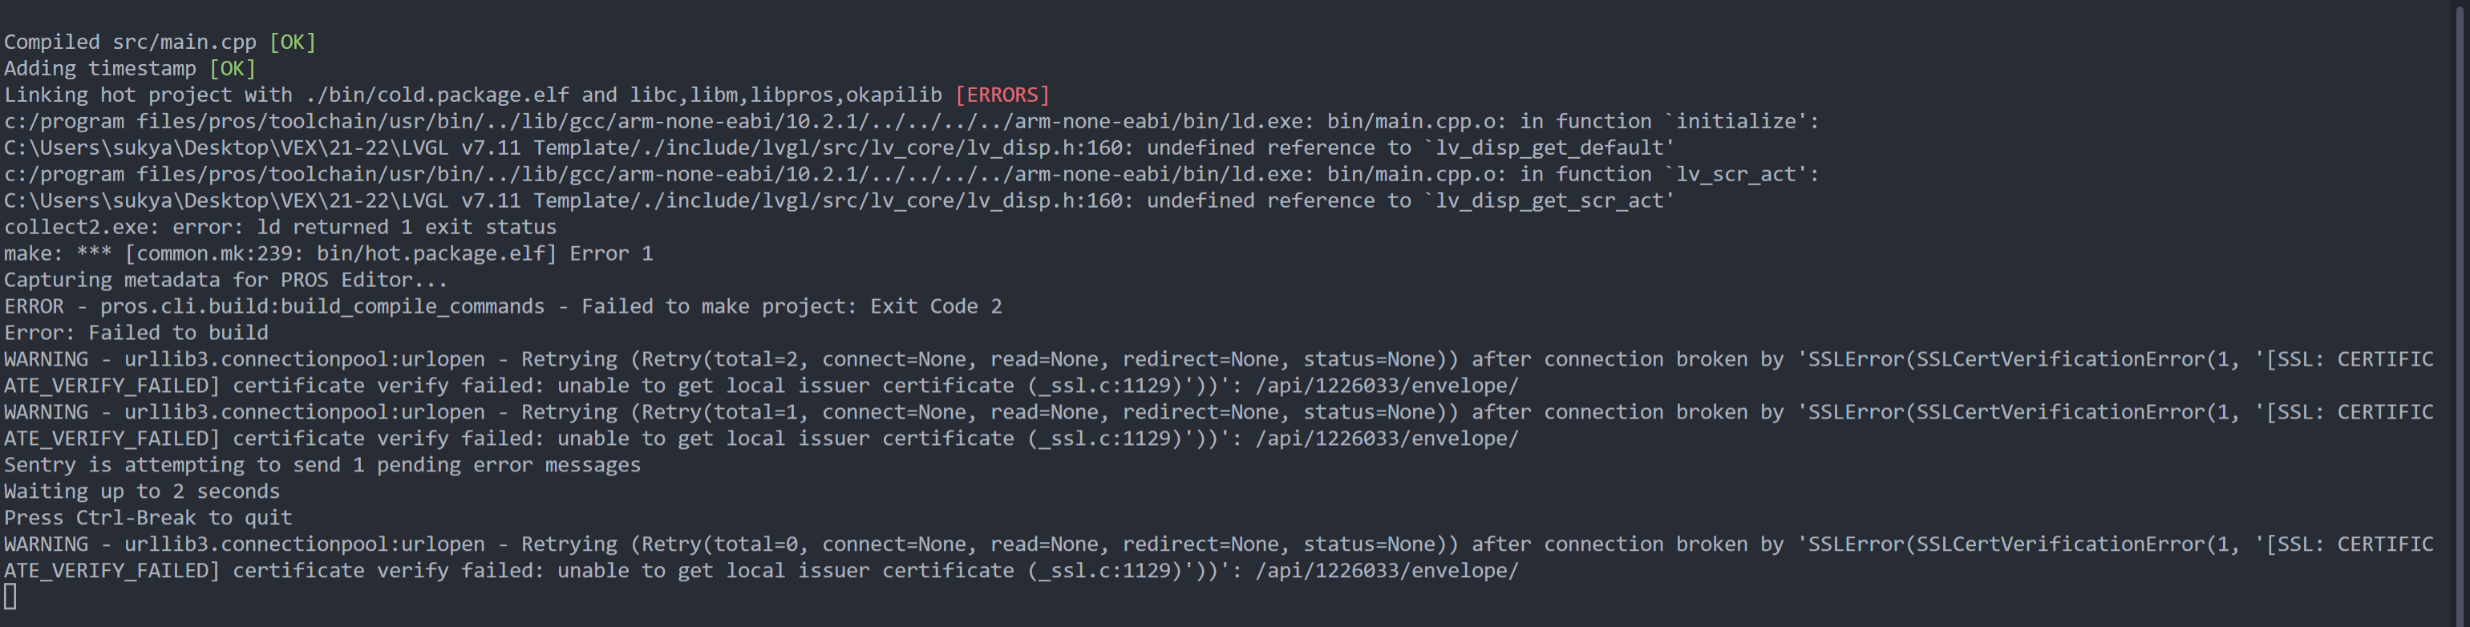
Task: Click the Sentry pending error messages line
Action: [322, 465]
